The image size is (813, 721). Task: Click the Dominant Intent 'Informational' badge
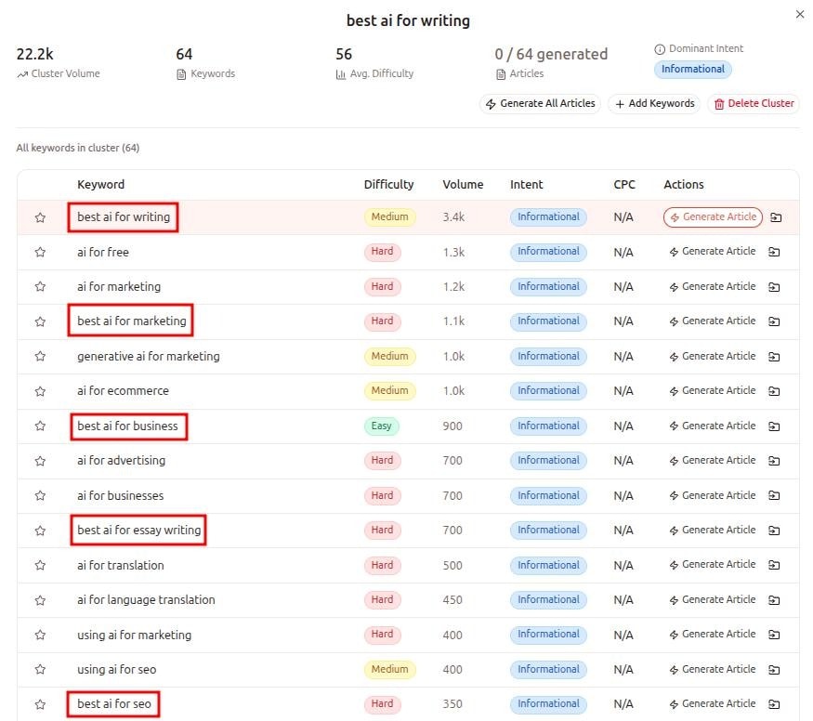point(693,69)
